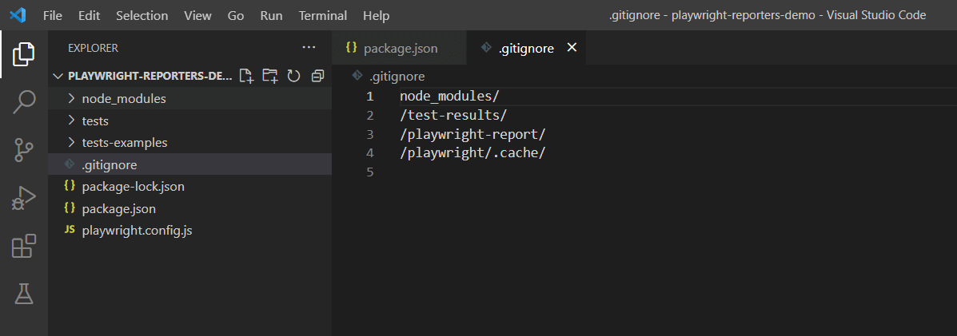Screen dimensions: 957x336
Task: Toggle the Explorer sidebar via Files icon
Action: click(x=24, y=53)
